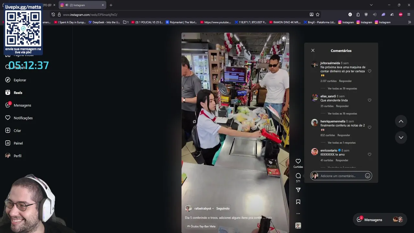Open the RAMON DINO 4K bookmark

click(x=285, y=22)
